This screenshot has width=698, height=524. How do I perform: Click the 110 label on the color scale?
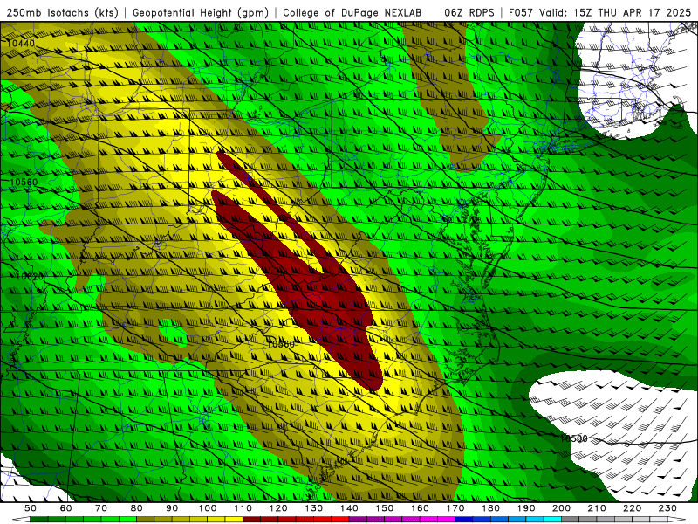[x=243, y=508]
